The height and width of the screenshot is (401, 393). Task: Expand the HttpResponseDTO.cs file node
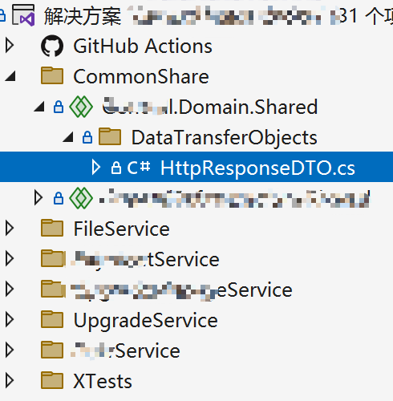point(95,168)
